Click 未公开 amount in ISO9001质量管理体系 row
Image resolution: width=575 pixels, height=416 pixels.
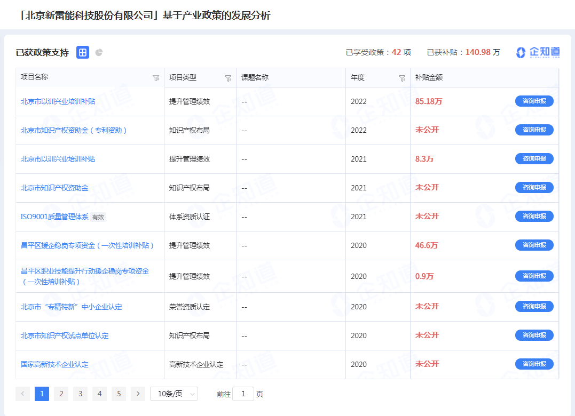[427, 217]
